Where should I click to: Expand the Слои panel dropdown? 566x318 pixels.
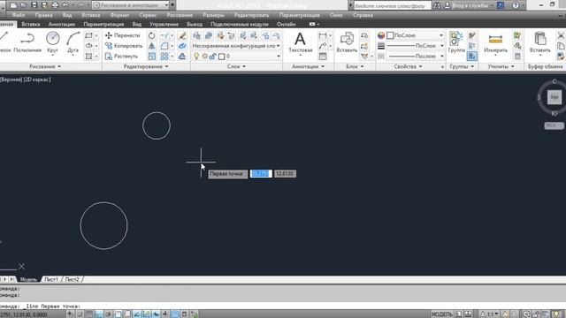click(236, 67)
